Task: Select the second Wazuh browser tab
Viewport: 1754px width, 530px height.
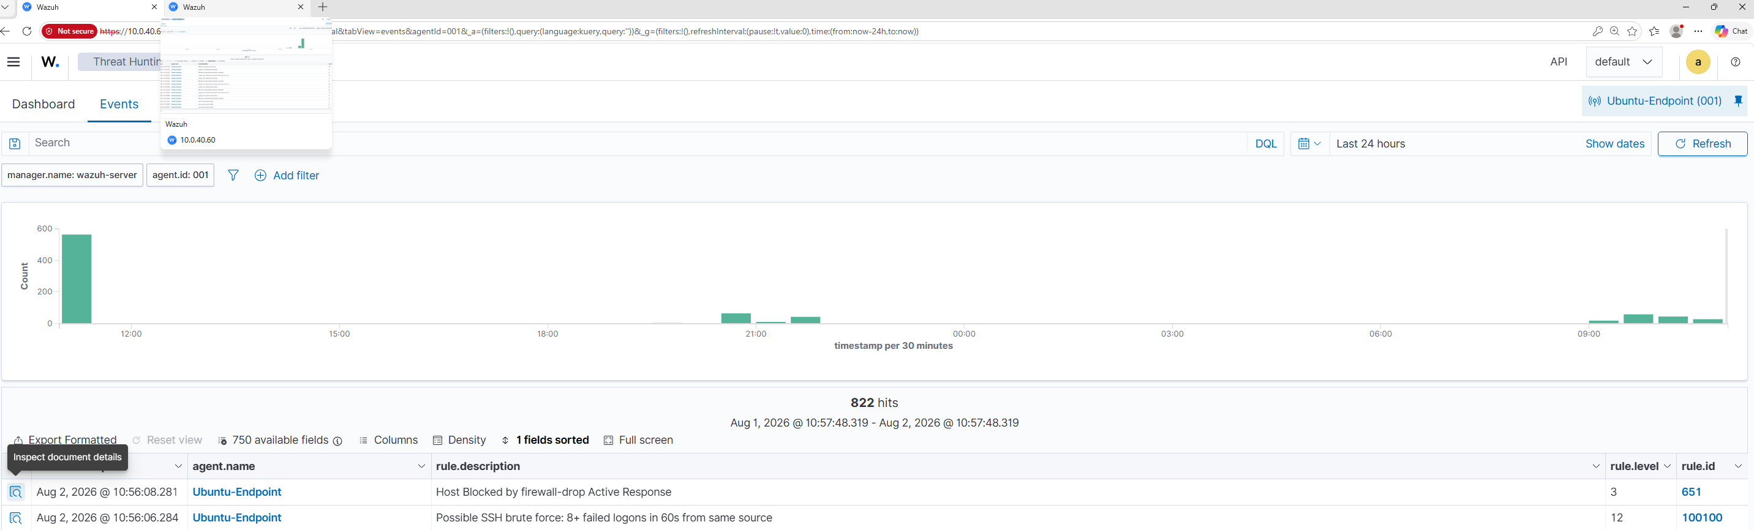Action: click(236, 7)
